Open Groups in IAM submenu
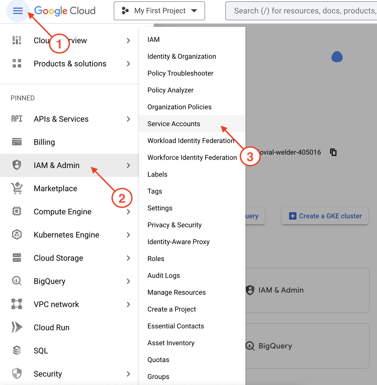This screenshot has height=385, width=377. tap(192, 377)
